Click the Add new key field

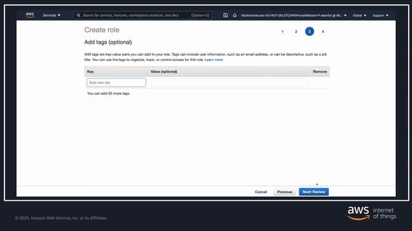[x=117, y=83]
